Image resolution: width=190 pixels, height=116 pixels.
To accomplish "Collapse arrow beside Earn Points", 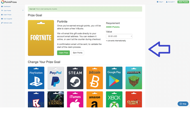I will click(x=23, y=11).
